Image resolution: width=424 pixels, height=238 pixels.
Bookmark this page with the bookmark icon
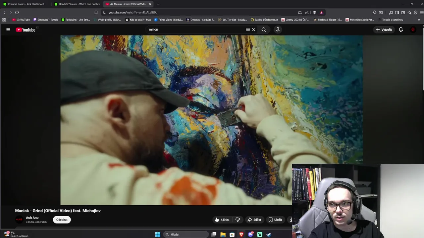pyautogui.click(x=96, y=13)
